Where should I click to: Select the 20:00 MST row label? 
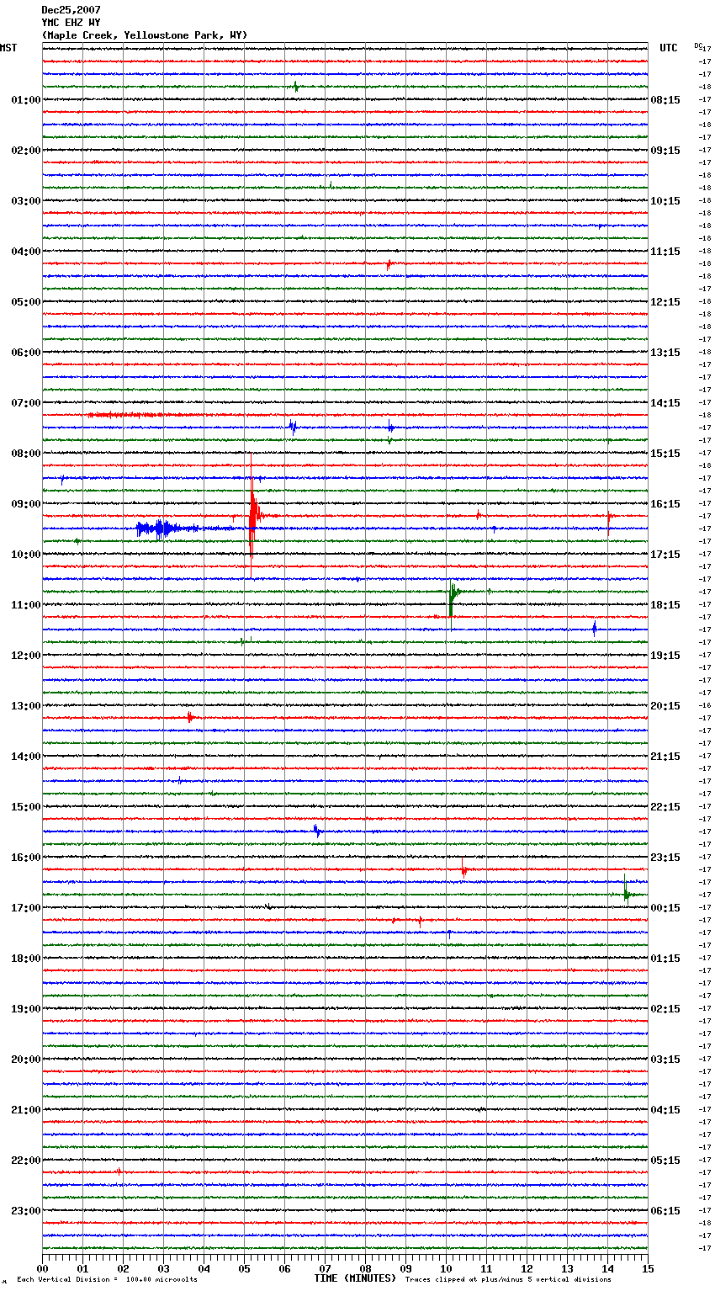[x=26, y=1060]
